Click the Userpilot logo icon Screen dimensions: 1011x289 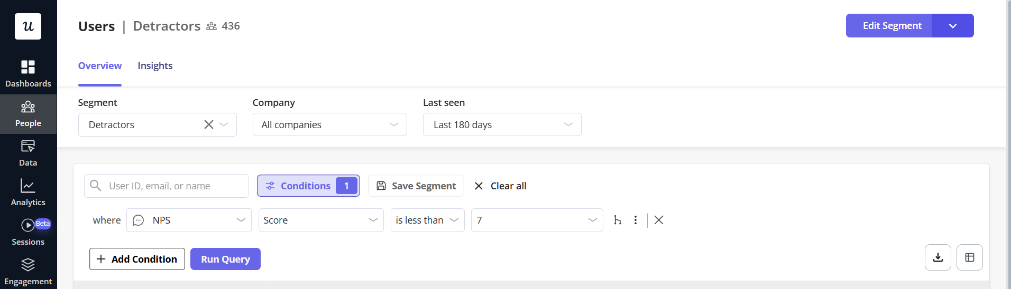28,26
